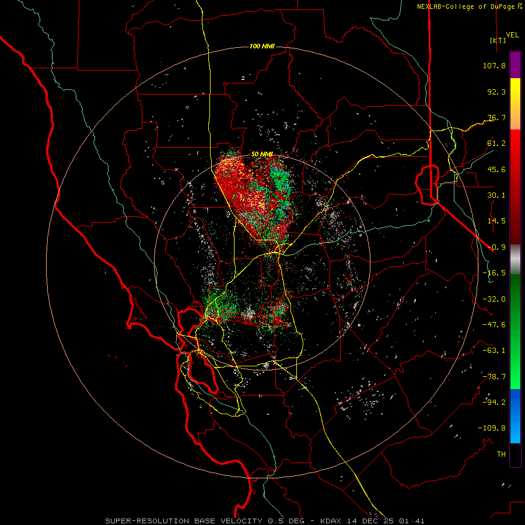The width and height of the screenshot is (525, 525).
Task: Click the 50 NMI range ring label
Action: pyautogui.click(x=262, y=155)
